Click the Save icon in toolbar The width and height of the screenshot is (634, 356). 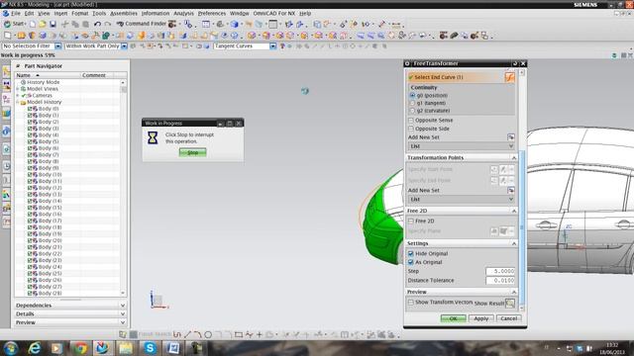pyautogui.click(x=53, y=24)
